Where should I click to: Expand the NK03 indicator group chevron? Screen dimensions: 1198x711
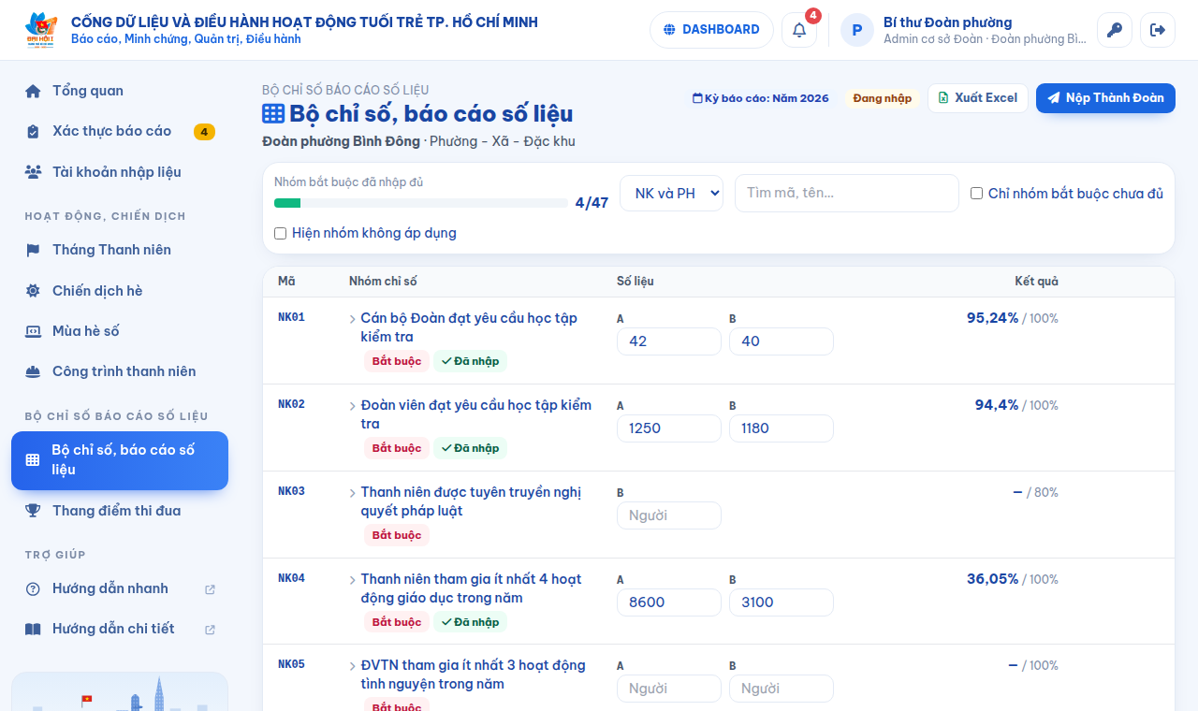[353, 493]
